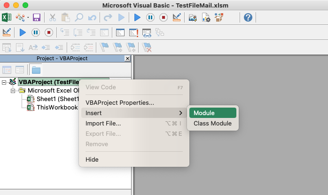Click Run in the Debug toolbar

pyautogui.click(x=23, y=32)
